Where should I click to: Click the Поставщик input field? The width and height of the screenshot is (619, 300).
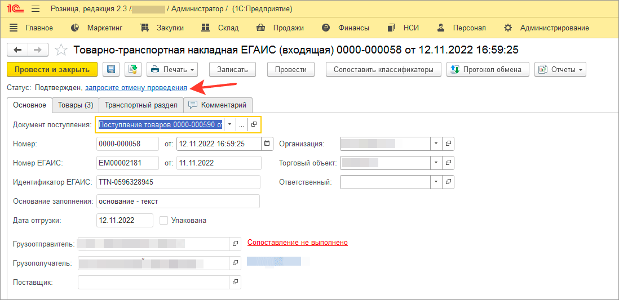pos(154,282)
